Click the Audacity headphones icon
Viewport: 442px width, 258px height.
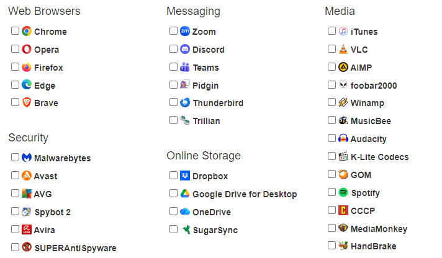point(343,138)
